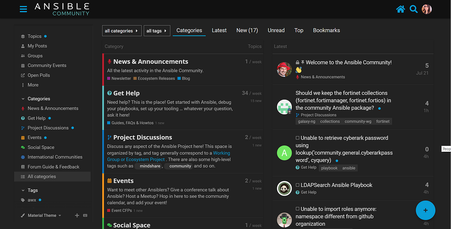Viewport: 451px width, 229px height.
Task: Go home using the house icon
Action: [x=401, y=9]
